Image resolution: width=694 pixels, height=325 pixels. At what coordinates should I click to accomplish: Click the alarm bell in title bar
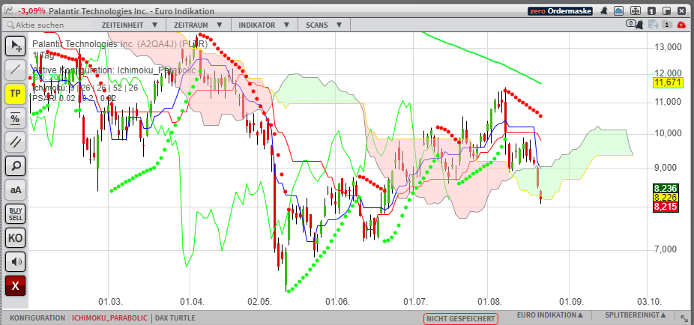pyautogui.click(x=604, y=11)
